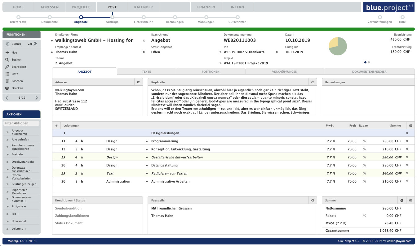417x246 pixels.
Task: Expand the Kopfzeile text via its Œ button
Action: click(x=313, y=82)
